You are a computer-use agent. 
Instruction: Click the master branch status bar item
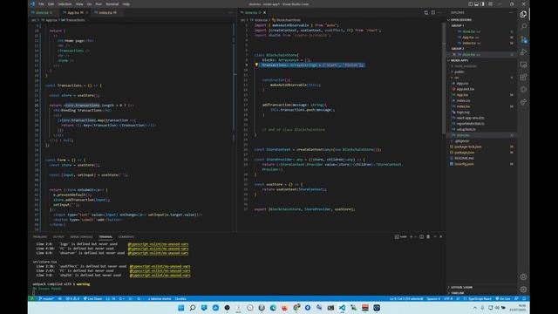coord(46,298)
